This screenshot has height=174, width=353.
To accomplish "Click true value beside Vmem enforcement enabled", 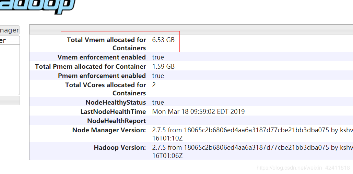I will click(158, 57).
